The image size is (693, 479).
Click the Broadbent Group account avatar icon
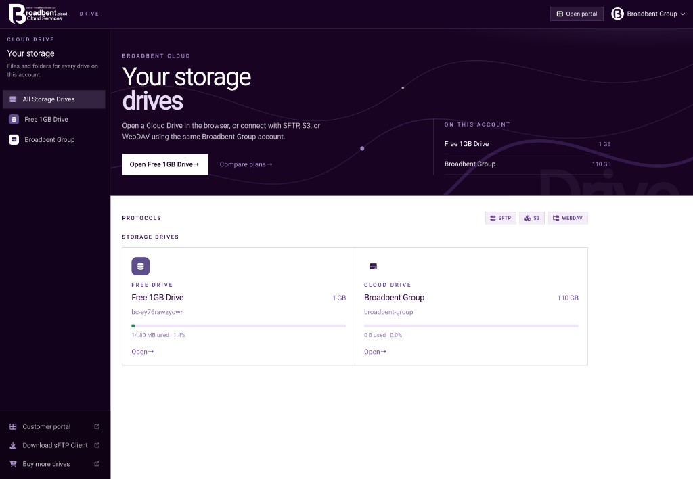point(617,14)
